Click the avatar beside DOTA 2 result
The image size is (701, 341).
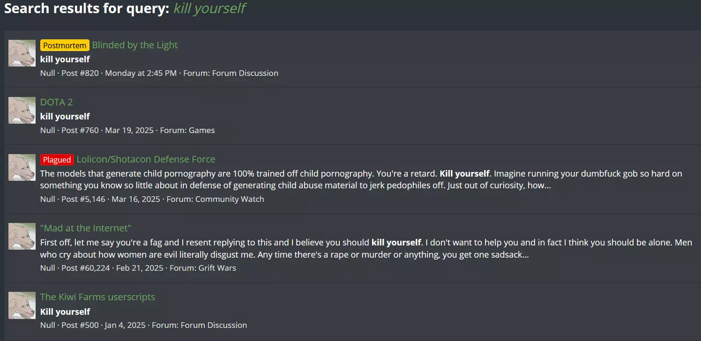pyautogui.click(x=22, y=110)
